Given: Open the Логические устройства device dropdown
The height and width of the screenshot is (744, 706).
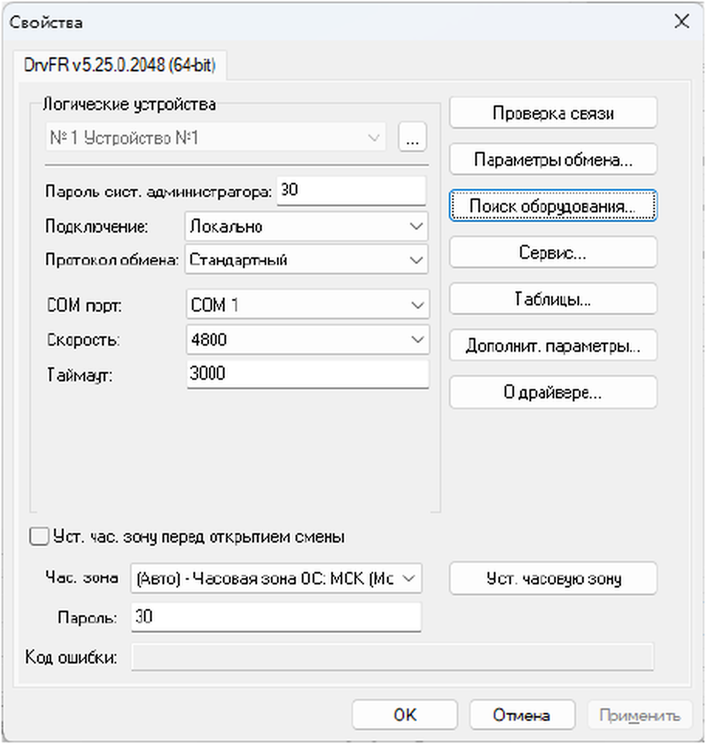Looking at the screenshot, I should coord(215,138).
